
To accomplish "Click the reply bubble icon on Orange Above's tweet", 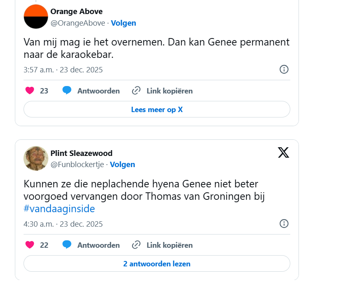I will pos(67,91).
